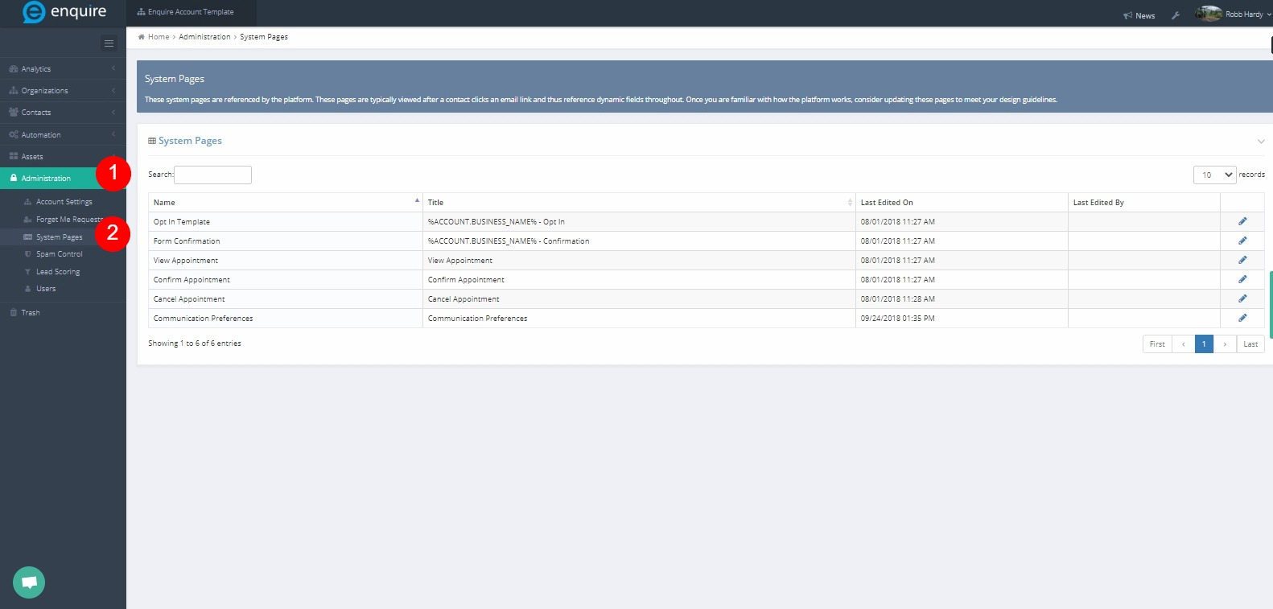Click the Administration lock icon
This screenshot has width=1273, height=609.
(14, 178)
